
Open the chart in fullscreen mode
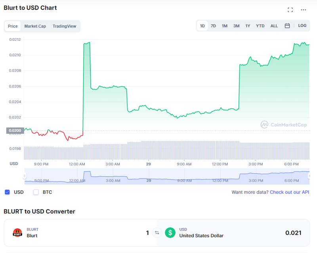(290, 10)
